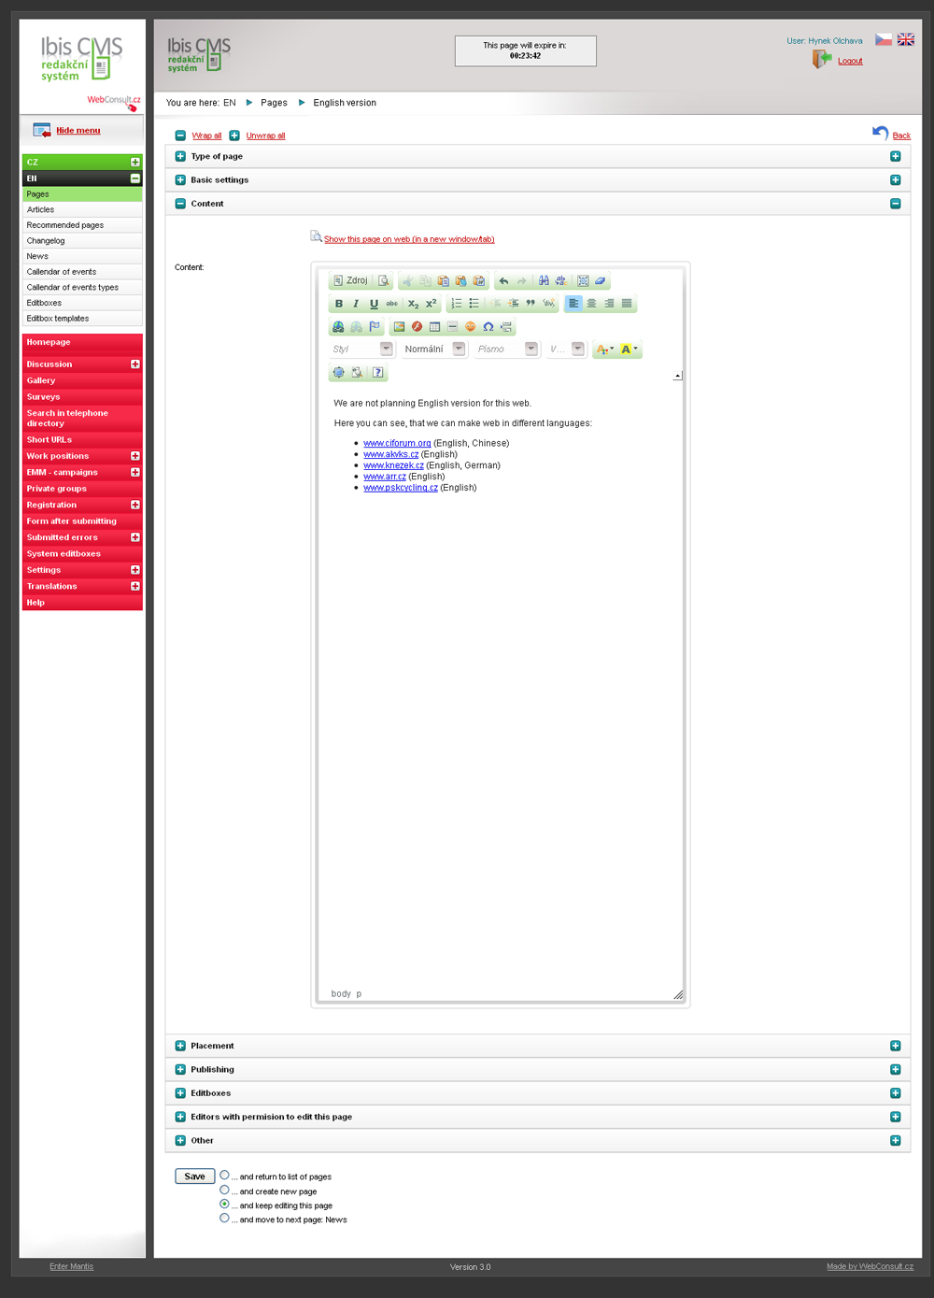934x1298 pixels.
Task: Click the Remove Format eraser icon
Action: [601, 280]
